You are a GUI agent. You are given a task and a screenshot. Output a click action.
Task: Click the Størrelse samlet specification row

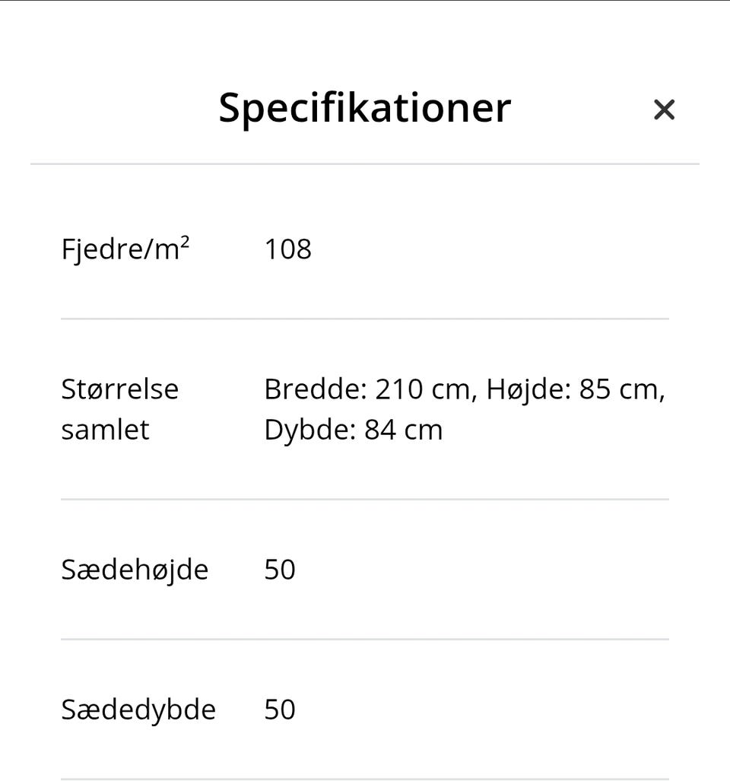click(365, 408)
